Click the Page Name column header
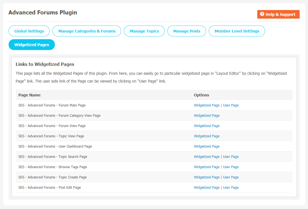This screenshot has width=308, height=209. point(29,95)
